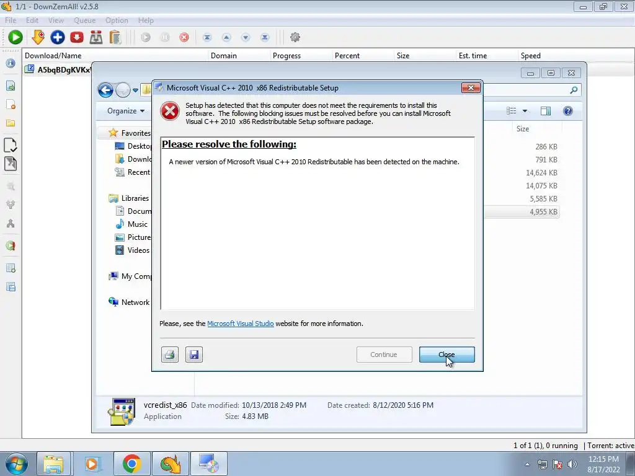This screenshot has width=635, height=476.
Task: Click the grey pause toolbar icon
Action: (165, 37)
